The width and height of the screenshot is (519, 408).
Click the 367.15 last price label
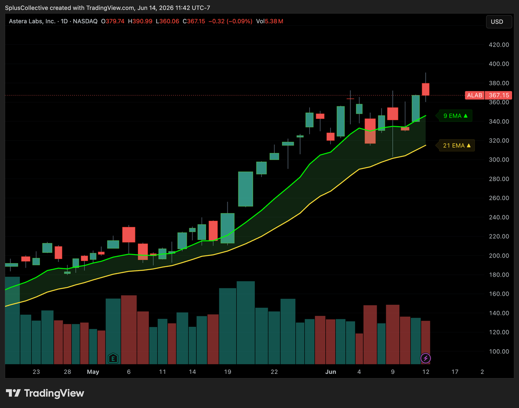pyautogui.click(x=498, y=96)
